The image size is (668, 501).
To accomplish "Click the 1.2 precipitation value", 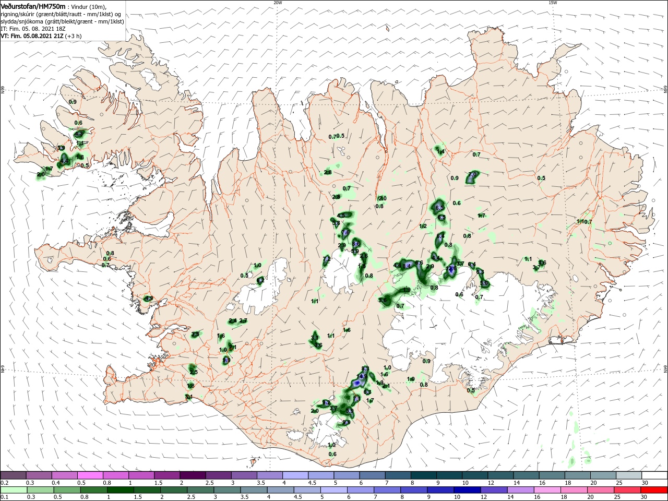I will coord(423,226).
